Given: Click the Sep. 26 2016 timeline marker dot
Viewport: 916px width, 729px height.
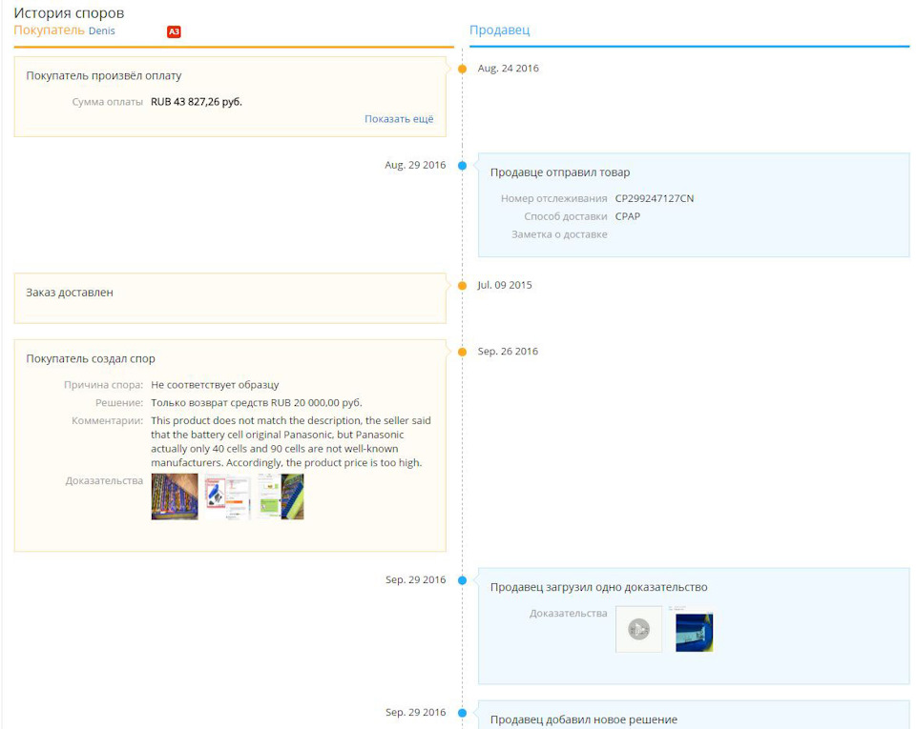Looking at the screenshot, I should (462, 352).
